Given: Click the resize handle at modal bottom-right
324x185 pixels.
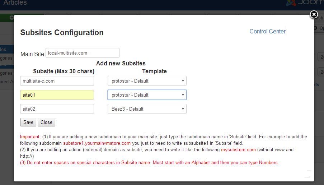Looking at the screenshot, I should pyautogui.click(x=307, y=175).
